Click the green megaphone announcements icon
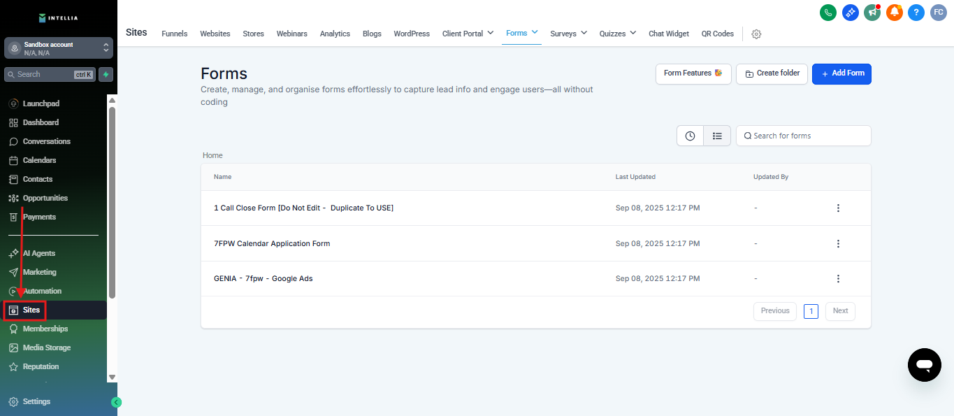 click(x=872, y=12)
